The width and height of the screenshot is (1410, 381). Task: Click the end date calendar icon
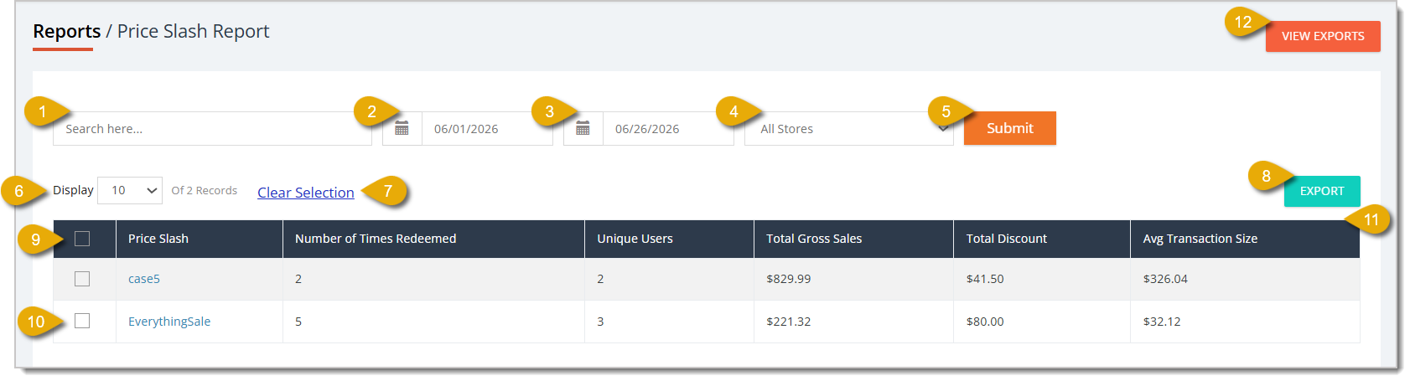coord(583,128)
